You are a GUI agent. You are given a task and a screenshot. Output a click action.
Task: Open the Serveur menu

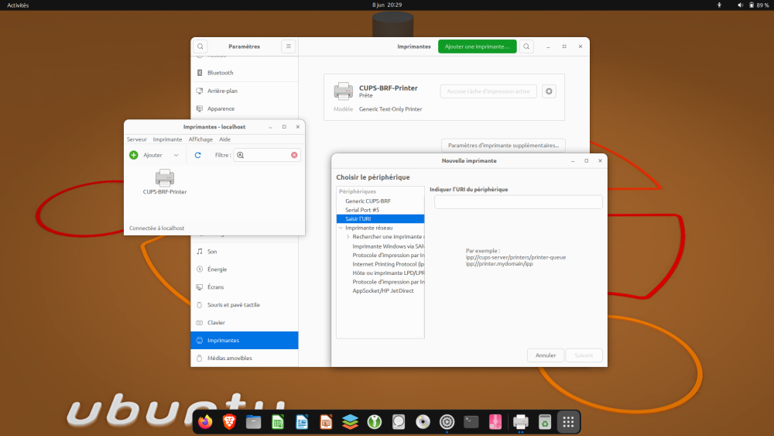(x=137, y=139)
